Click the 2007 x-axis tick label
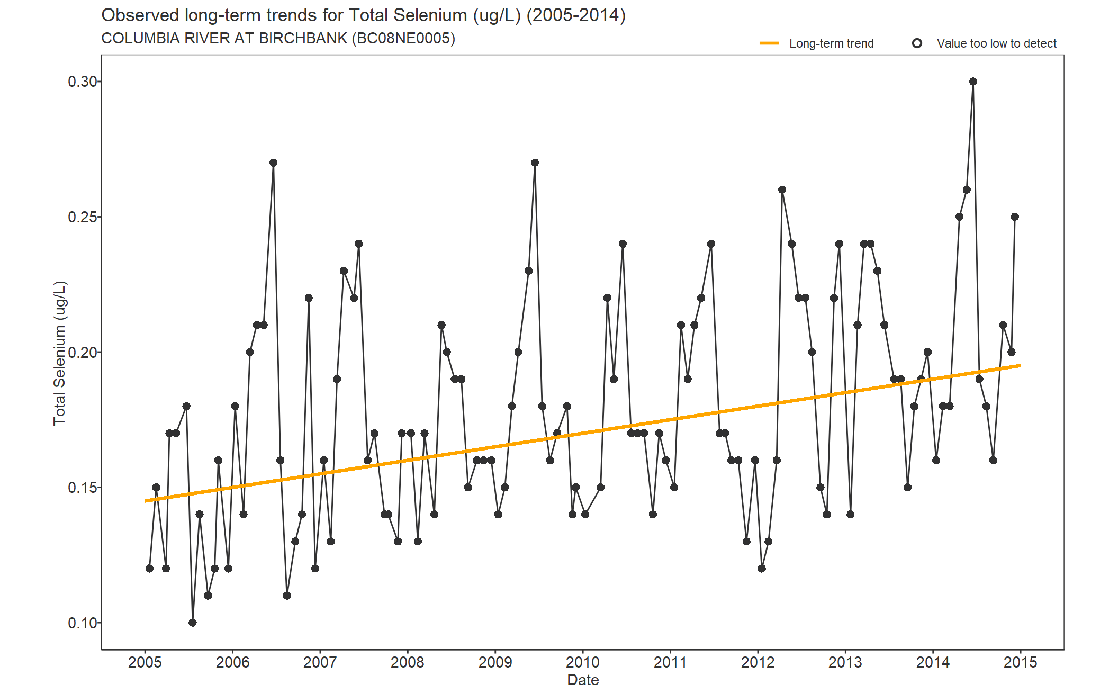 320,662
